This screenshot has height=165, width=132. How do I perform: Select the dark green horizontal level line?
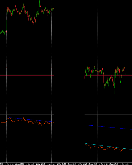27,74
